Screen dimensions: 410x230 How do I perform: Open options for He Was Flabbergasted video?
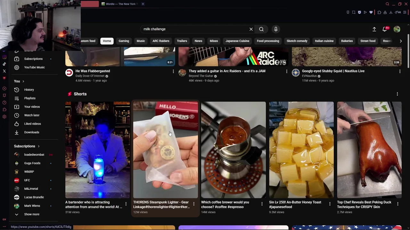pyautogui.click(x=173, y=71)
